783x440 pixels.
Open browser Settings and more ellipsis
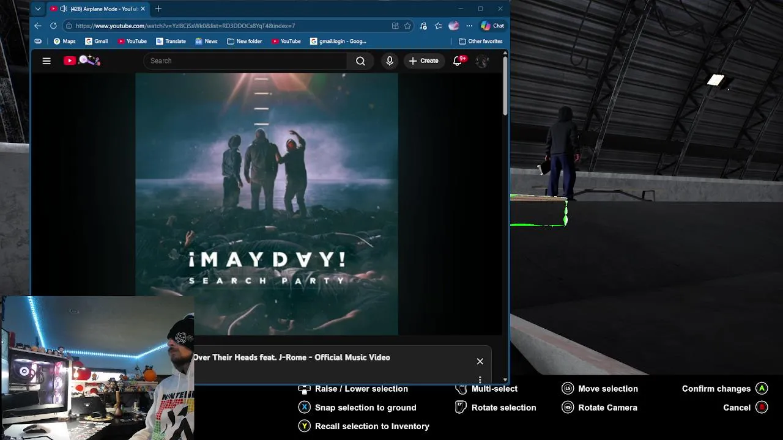[x=469, y=26]
